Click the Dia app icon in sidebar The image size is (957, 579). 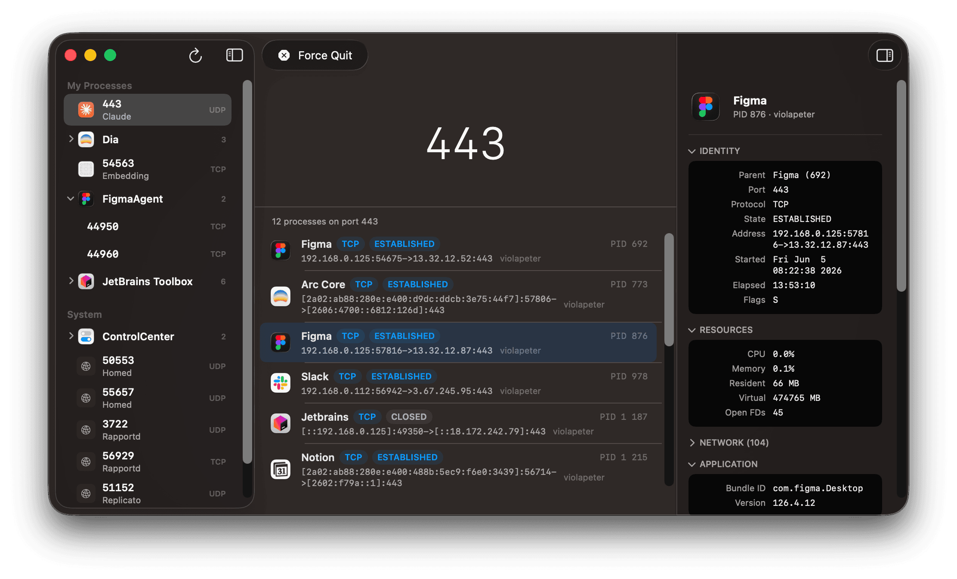pyautogui.click(x=86, y=139)
